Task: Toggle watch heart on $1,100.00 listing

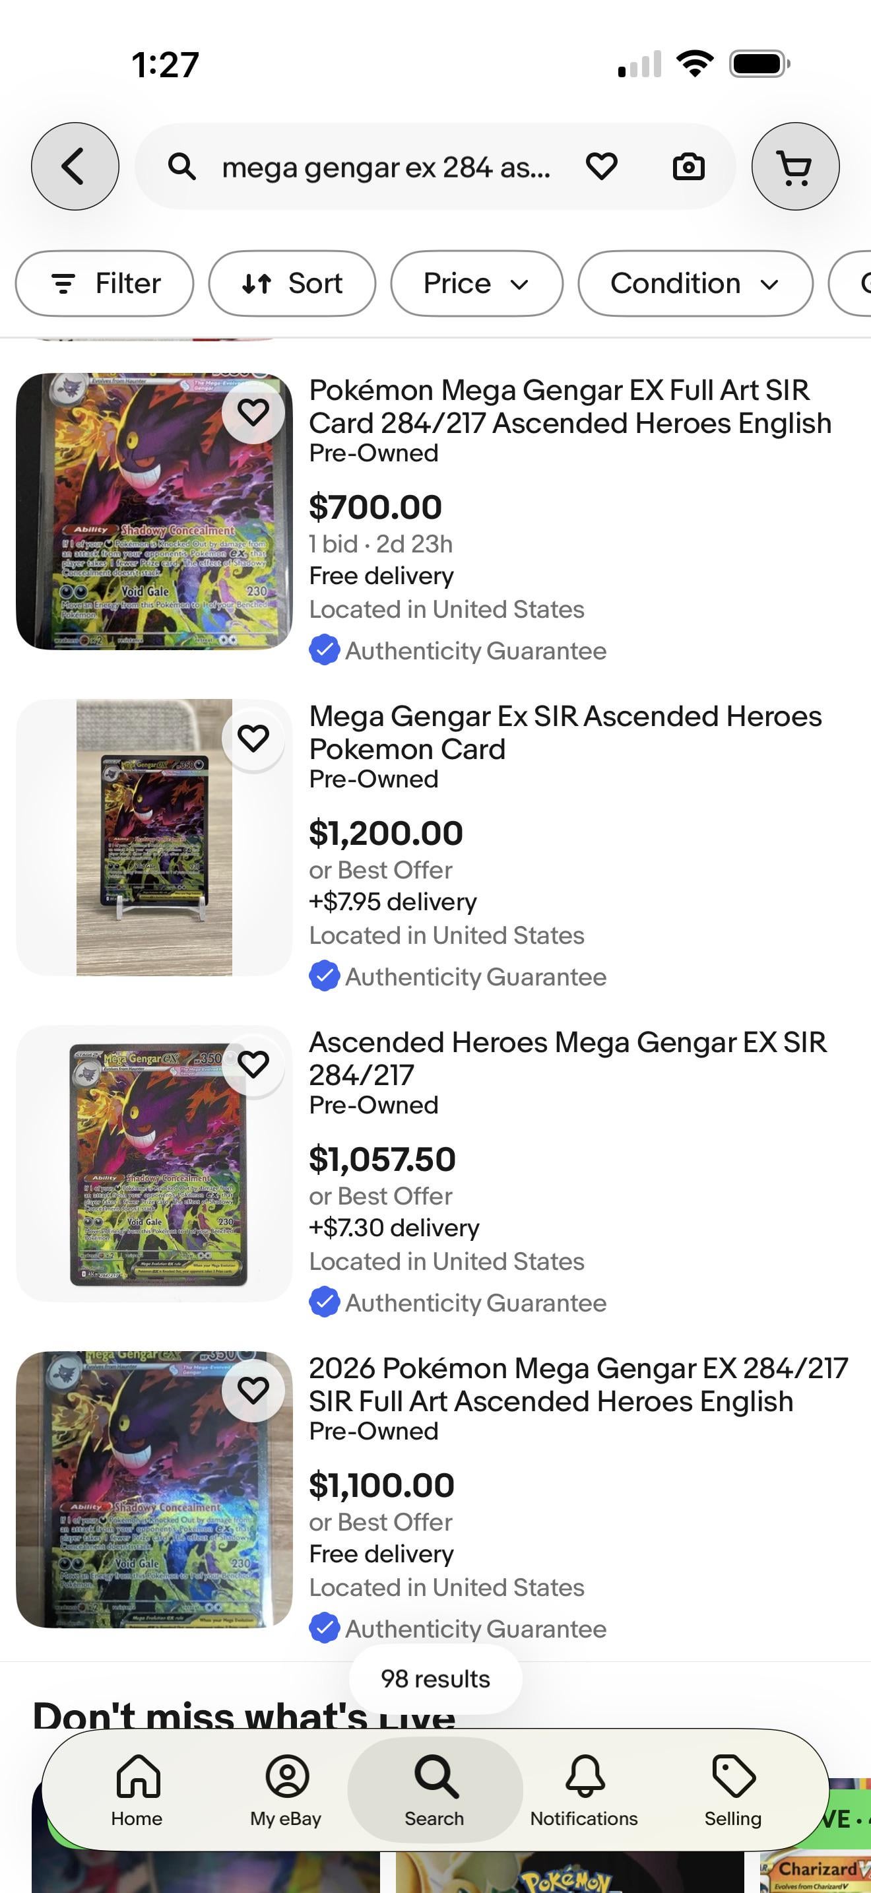Action: [x=253, y=1389]
